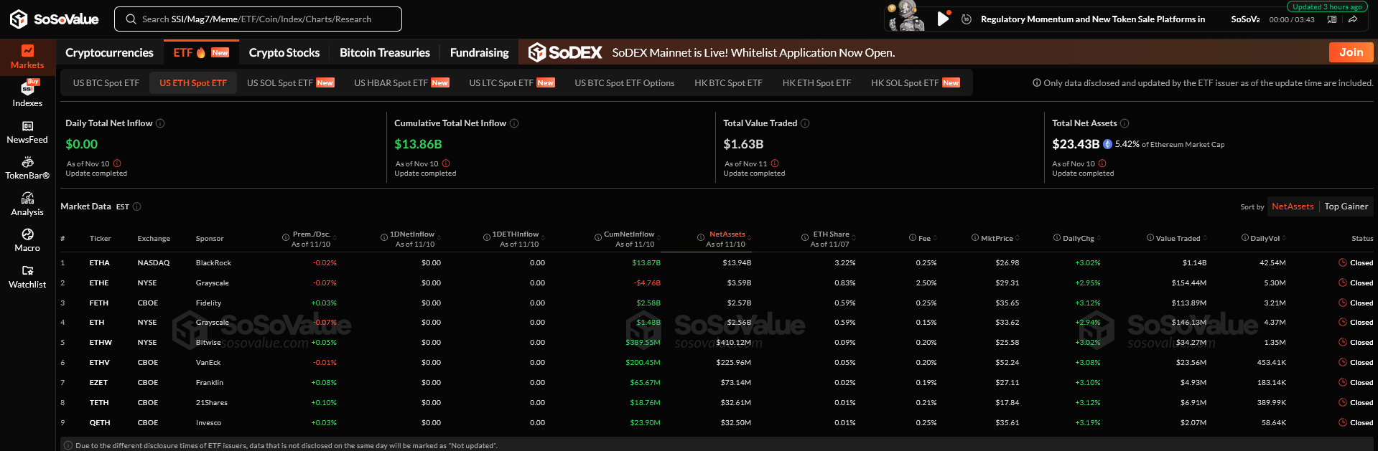Viewport: 1378px width, 451px height.
Task: Open the Crypto Stocks menu
Action: 284,52
